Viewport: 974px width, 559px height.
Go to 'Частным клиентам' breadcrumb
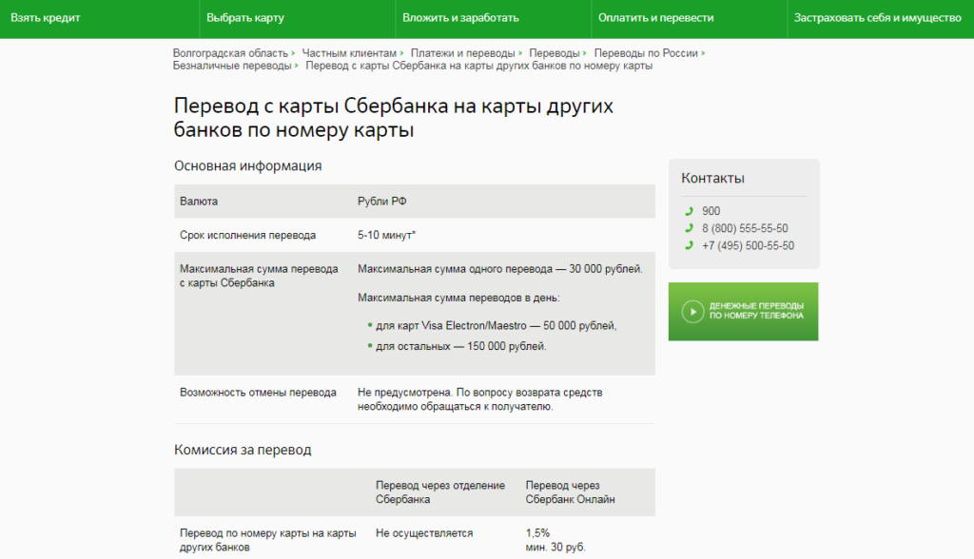(349, 53)
